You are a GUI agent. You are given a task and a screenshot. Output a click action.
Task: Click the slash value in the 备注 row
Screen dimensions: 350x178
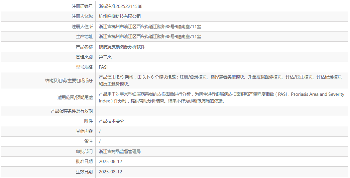100,142
